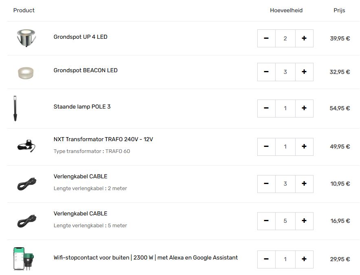Click minus for Grondspot BEACON LED
Image resolution: width=360 pixels, height=275 pixels.
266,72
